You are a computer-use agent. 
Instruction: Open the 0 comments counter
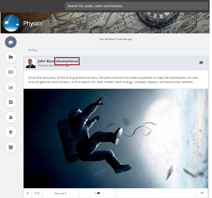pyautogui.click(x=97, y=193)
